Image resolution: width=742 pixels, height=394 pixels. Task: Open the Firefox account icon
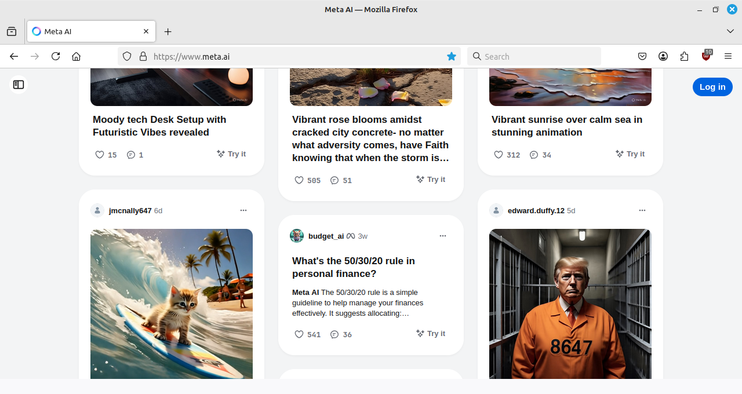[663, 56]
